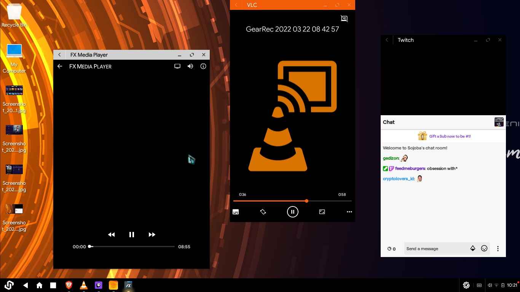Image resolution: width=520 pixels, height=292 pixels.
Task: Open VLC more options menu
Action: click(x=349, y=212)
